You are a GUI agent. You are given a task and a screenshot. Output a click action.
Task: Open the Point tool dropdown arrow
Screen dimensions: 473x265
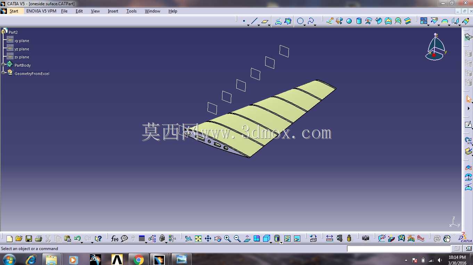pos(248,25)
